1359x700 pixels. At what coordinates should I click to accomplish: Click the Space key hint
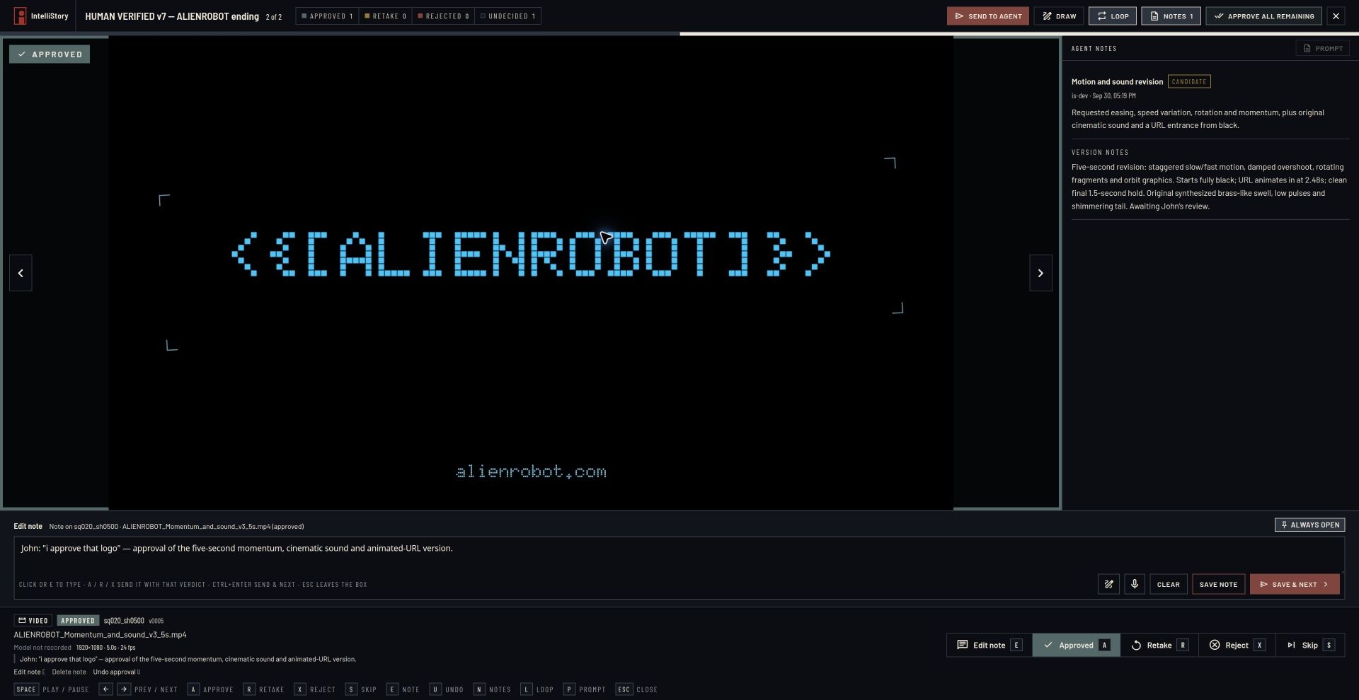(26, 689)
